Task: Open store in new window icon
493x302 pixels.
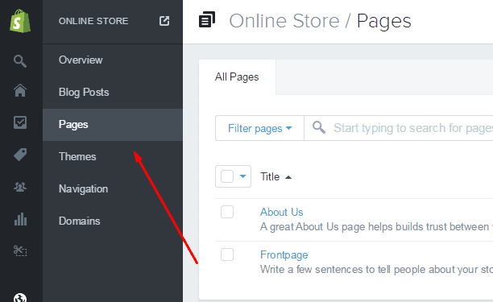Action: (x=164, y=21)
